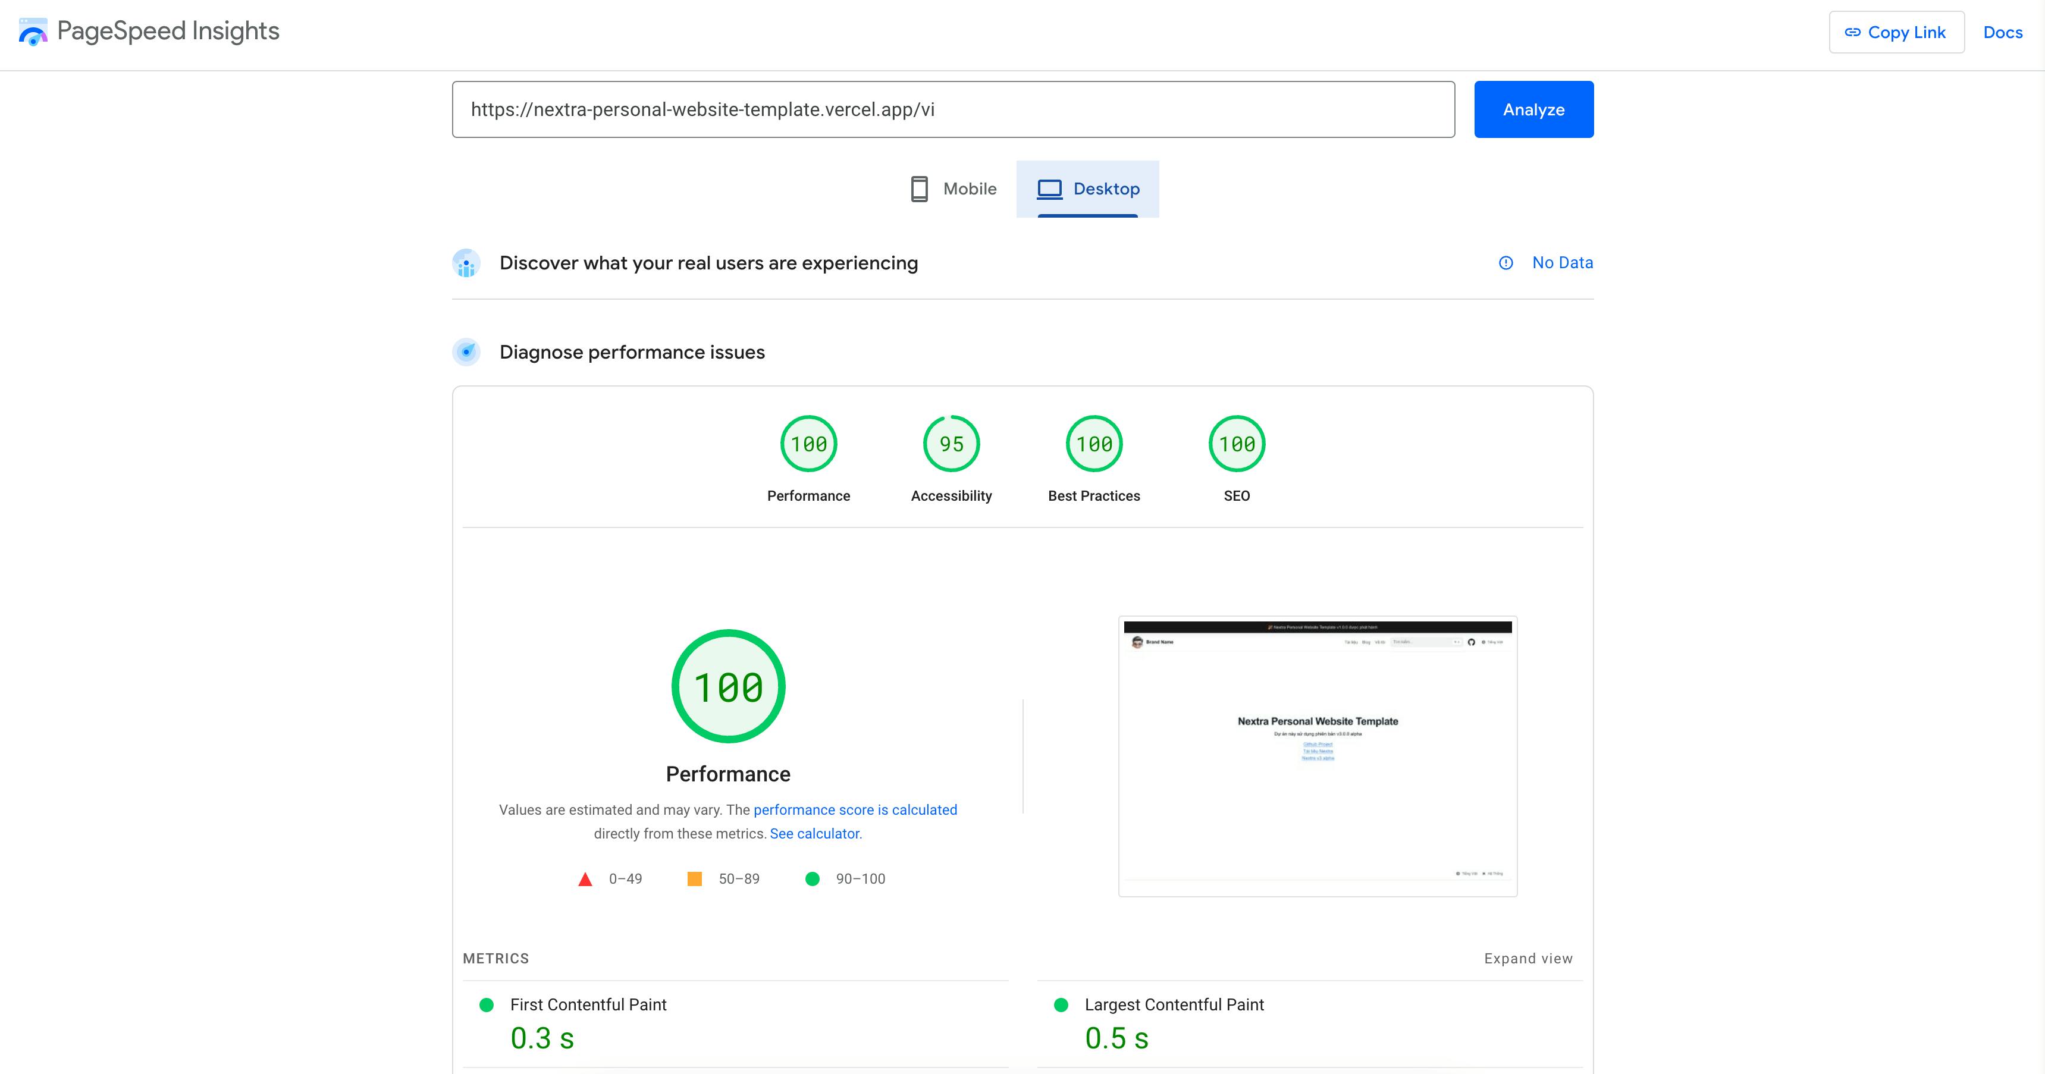Click the red triangle 0–49 legend icon
Screen dimensions: 2045x1074
(585, 880)
